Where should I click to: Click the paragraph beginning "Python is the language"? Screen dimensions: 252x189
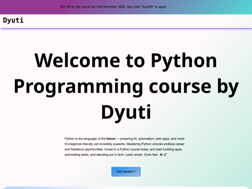point(125,147)
